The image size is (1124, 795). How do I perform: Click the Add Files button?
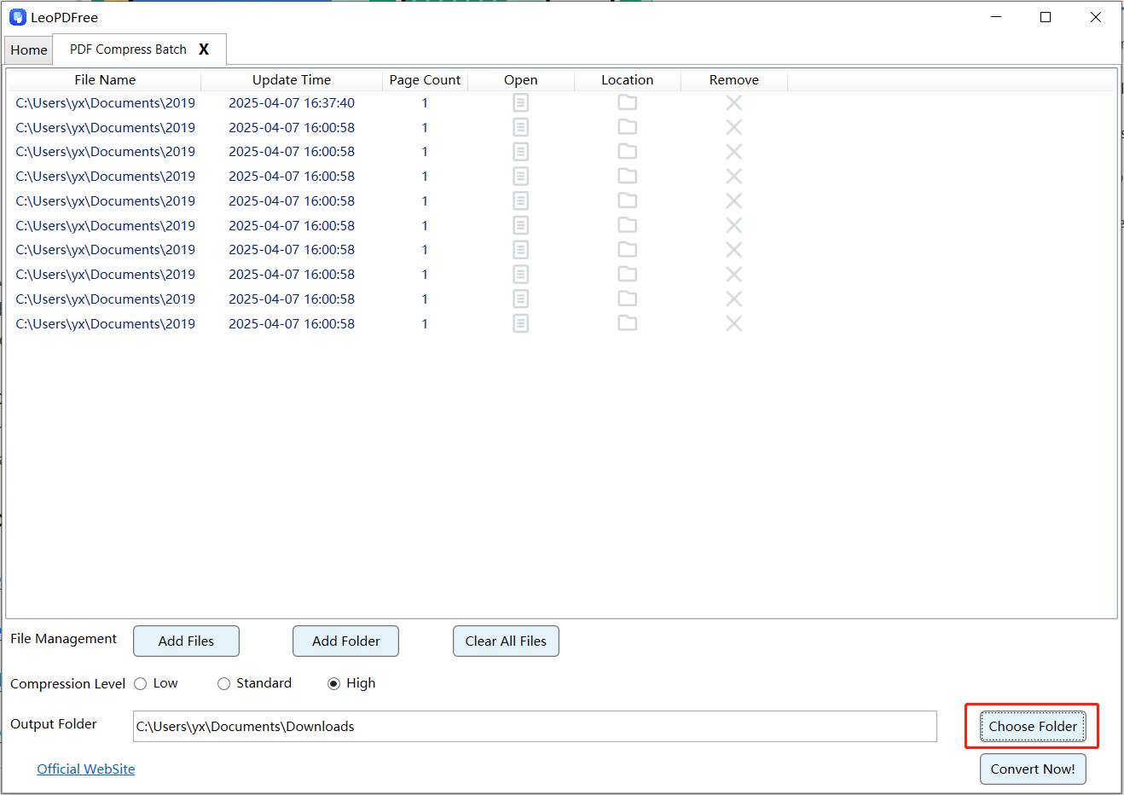click(186, 641)
